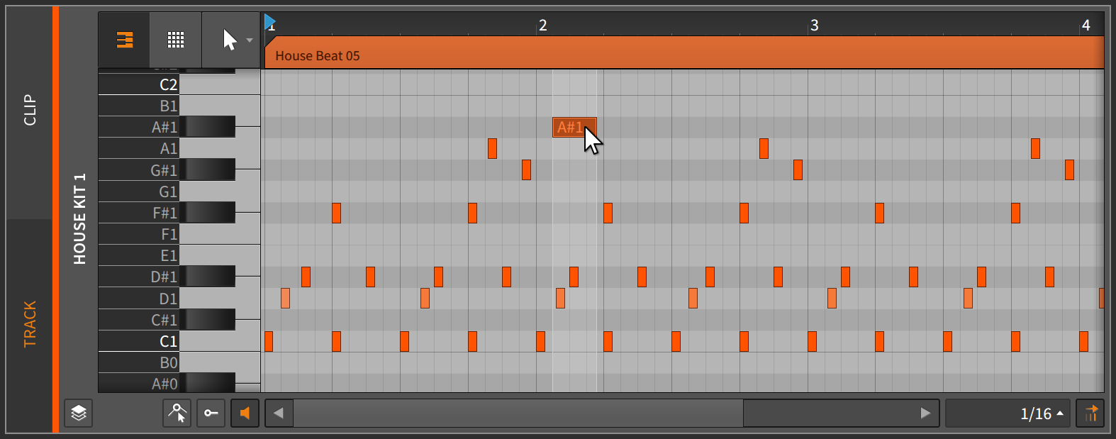
Task: Switch to the CLIP tab
Action: point(29,110)
